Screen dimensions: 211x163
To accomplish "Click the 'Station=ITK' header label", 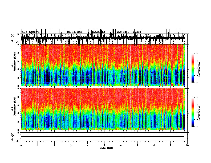I will (98, 32).
